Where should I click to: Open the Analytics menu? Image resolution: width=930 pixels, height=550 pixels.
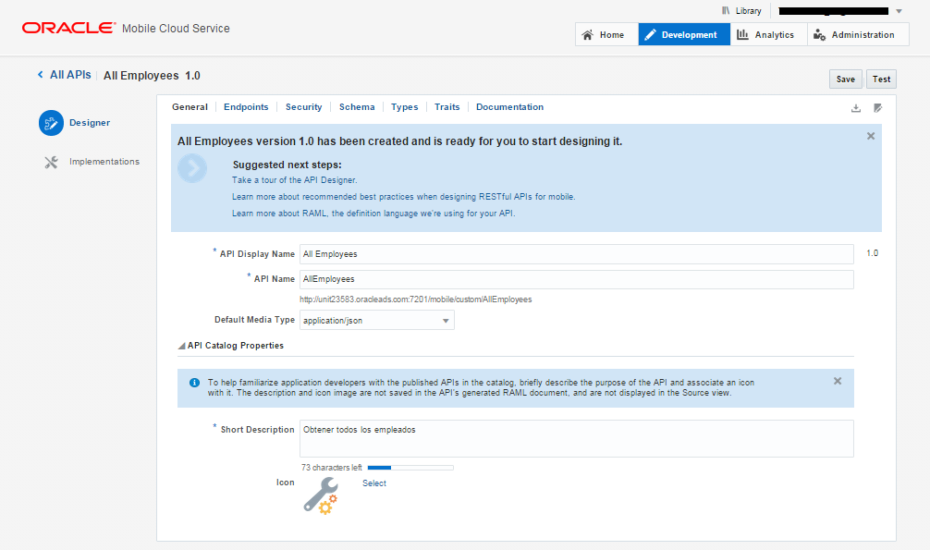click(768, 34)
